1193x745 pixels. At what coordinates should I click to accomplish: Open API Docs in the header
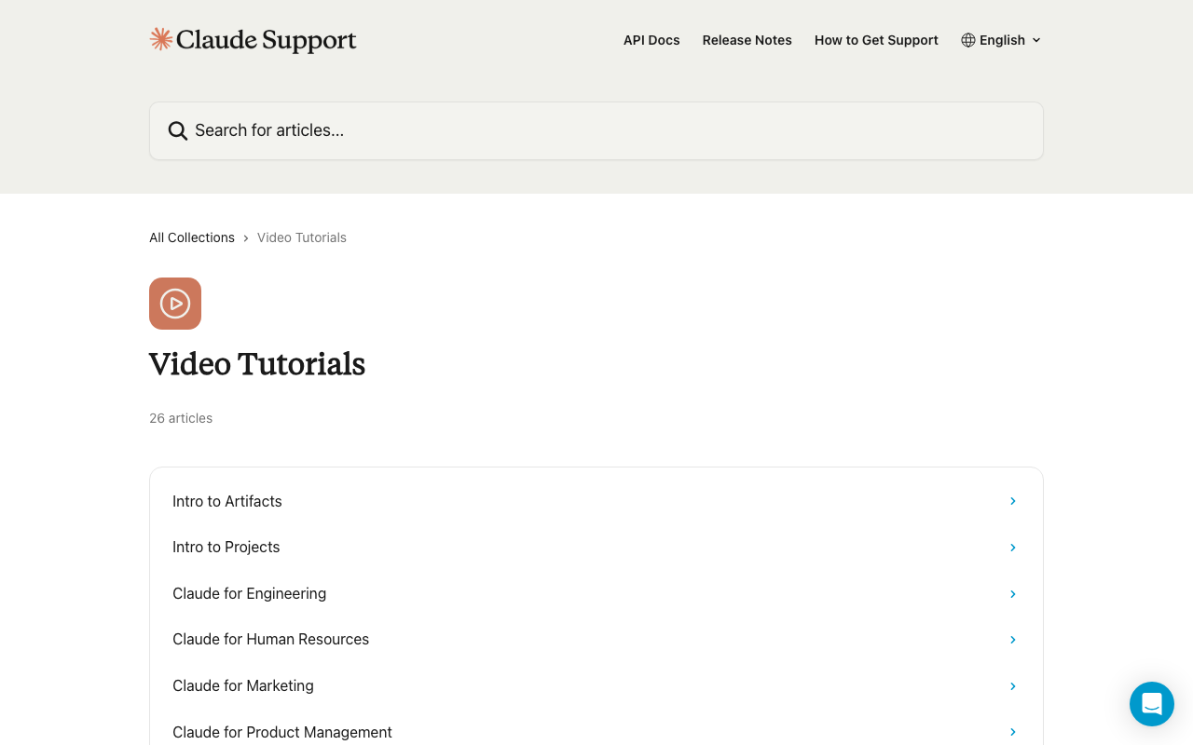pyautogui.click(x=651, y=40)
